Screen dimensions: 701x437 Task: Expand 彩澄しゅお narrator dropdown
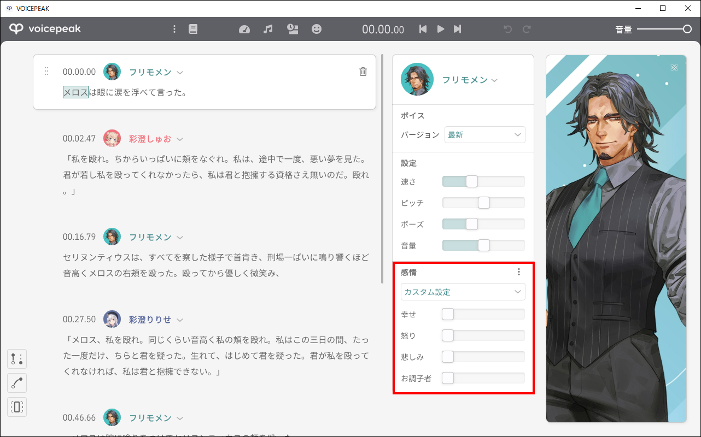[180, 139]
